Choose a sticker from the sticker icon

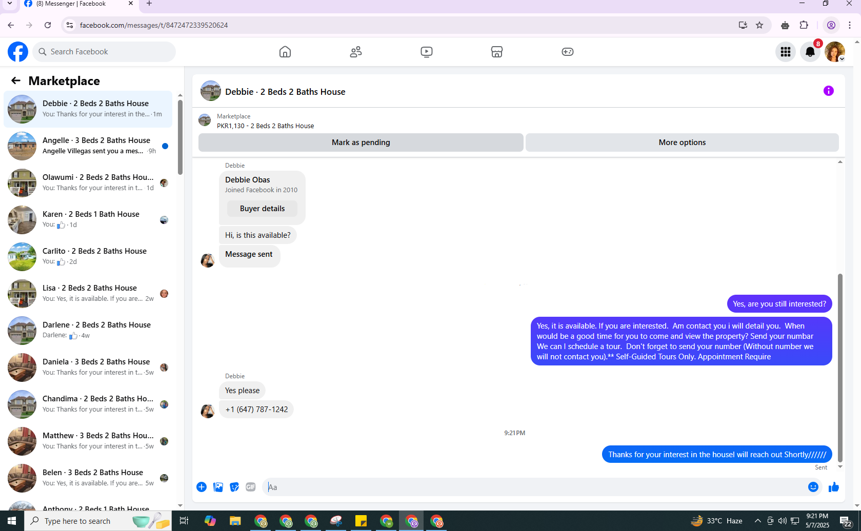pos(234,487)
